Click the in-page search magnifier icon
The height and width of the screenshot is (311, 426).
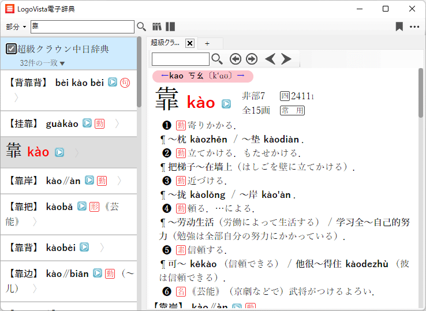tap(217, 59)
